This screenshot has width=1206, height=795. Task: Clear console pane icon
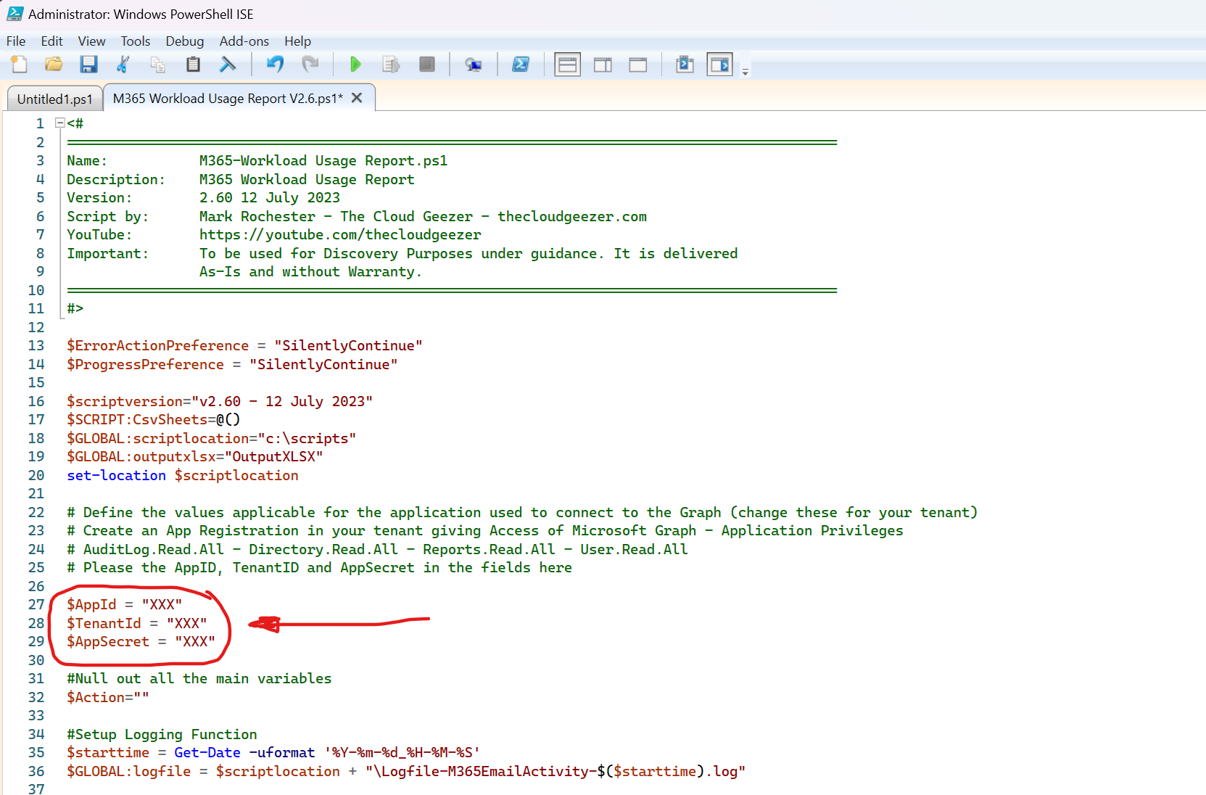(228, 65)
